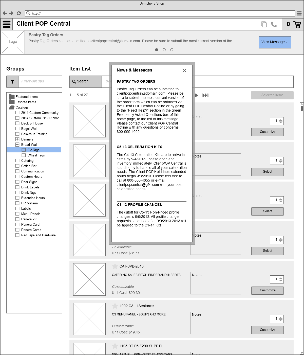Image resolution: width=304 pixels, height=355 pixels.
Task: Select Door Signs in groups tree
Action: pos(29,182)
